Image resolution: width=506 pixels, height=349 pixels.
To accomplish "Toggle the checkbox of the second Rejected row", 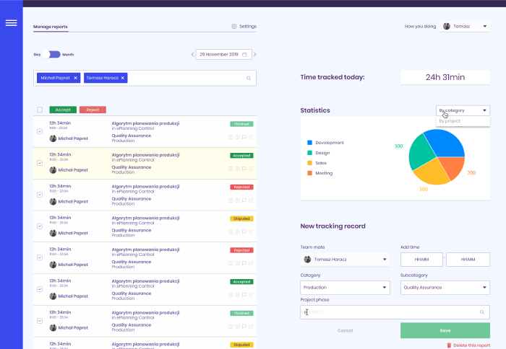I will [x=40, y=257].
